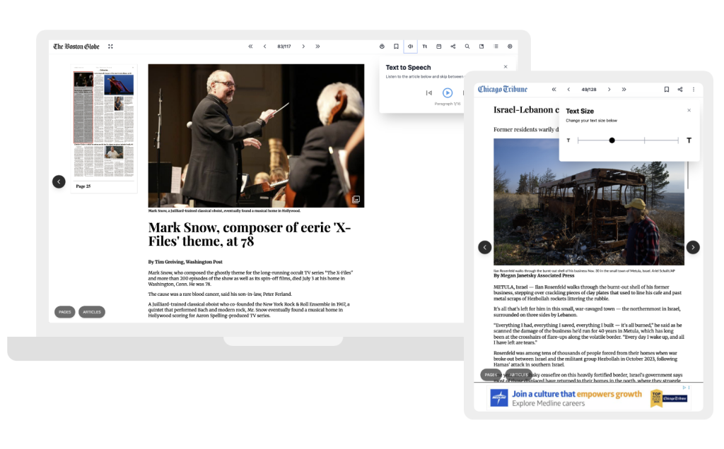Open the three-dot menu in Chicago Tribune
The image size is (724, 449).
coord(694,90)
